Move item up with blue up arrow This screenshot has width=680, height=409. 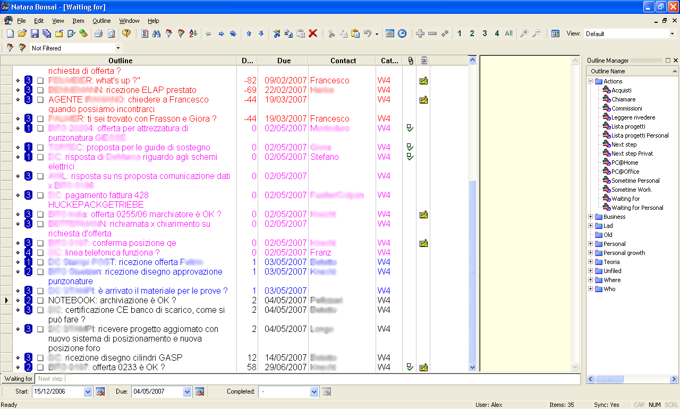pyautogui.click(x=249, y=33)
